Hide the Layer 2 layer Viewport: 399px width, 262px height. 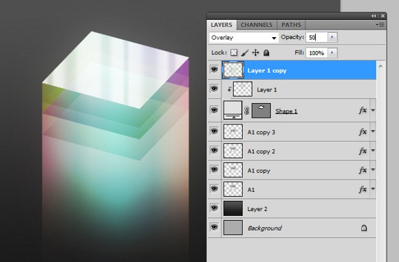click(x=214, y=208)
